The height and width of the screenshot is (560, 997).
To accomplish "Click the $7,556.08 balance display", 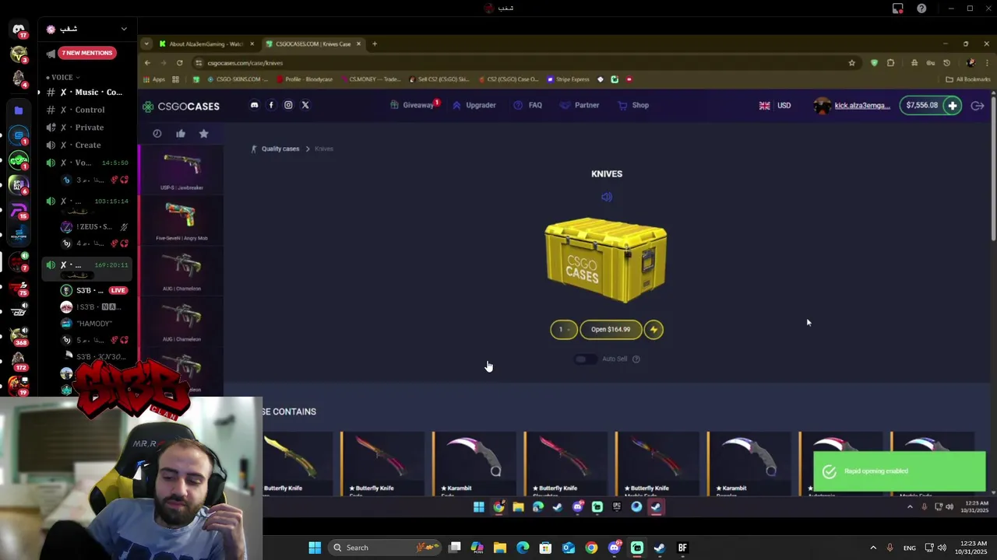I will [922, 105].
